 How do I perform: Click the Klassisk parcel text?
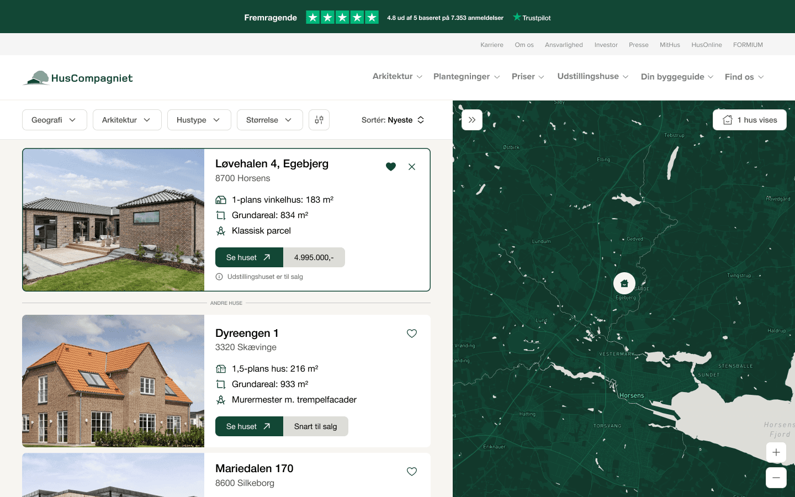pos(261,231)
